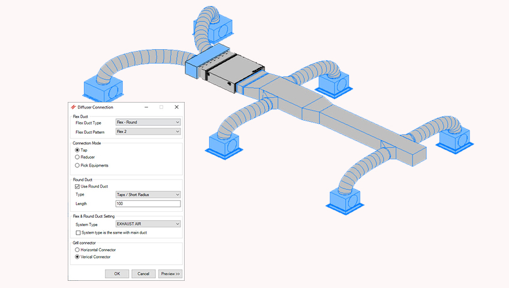This screenshot has width=509, height=288.
Task: Select the Verical Connector option
Action: [77, 257]
